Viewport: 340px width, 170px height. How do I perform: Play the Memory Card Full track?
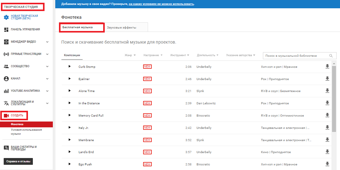(x=70, y=115)
